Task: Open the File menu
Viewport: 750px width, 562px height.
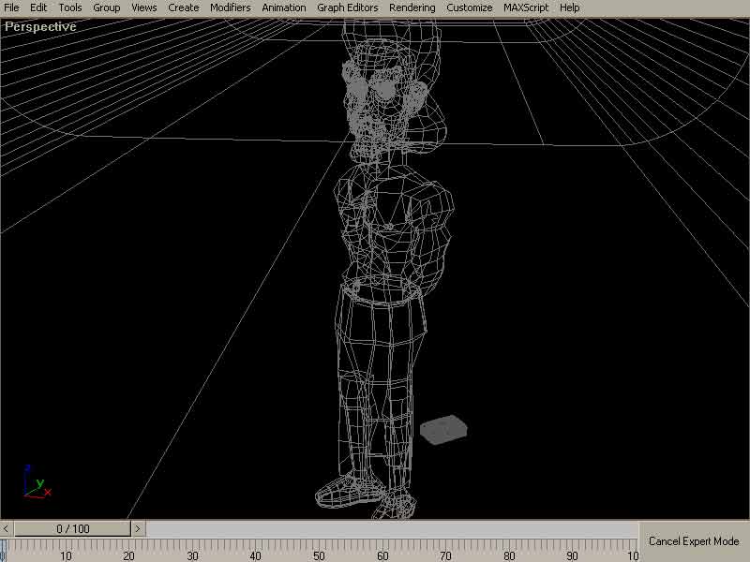Action: coord(11,7)
